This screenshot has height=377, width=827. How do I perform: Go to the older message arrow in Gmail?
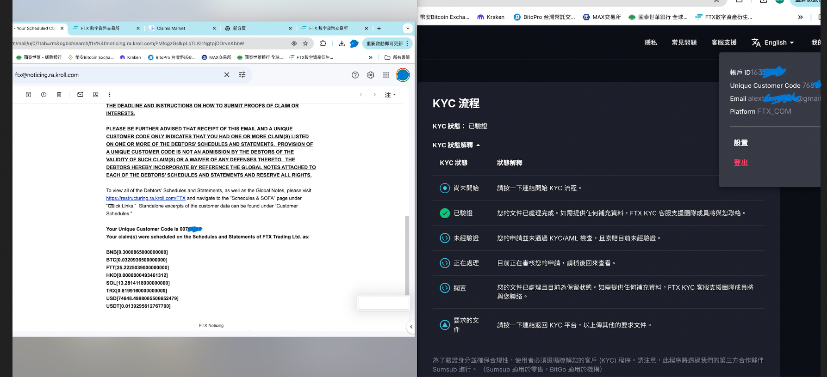[x=375, y=95]
